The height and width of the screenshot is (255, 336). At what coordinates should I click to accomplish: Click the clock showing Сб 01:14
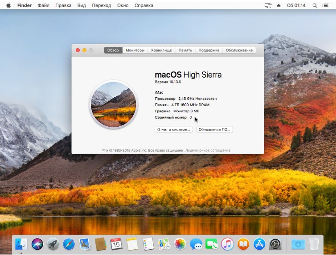pyautogui.click(x=296, y=5)
